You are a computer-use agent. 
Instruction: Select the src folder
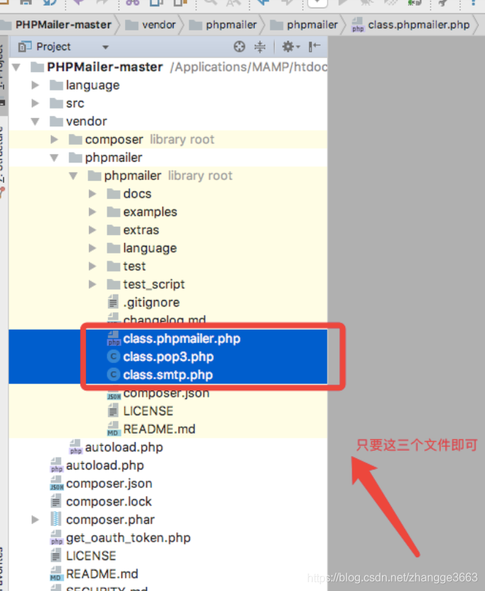[67, 103]
